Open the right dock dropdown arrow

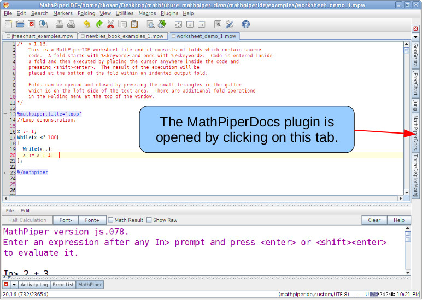coord(415,37)
